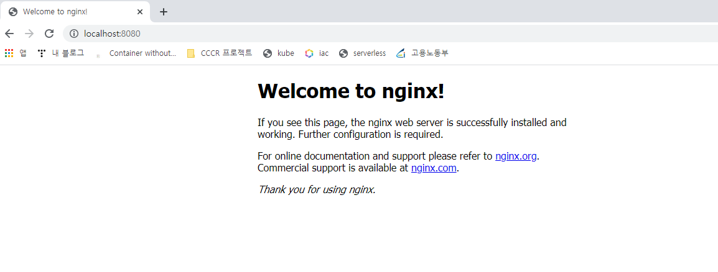Click the dotted icon beside 내 블로그
The width and height of the screenshot is (718, 272).
[42, 53]
